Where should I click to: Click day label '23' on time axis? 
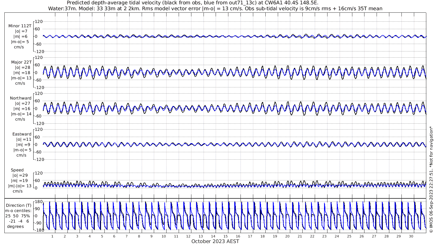(324, 236)
